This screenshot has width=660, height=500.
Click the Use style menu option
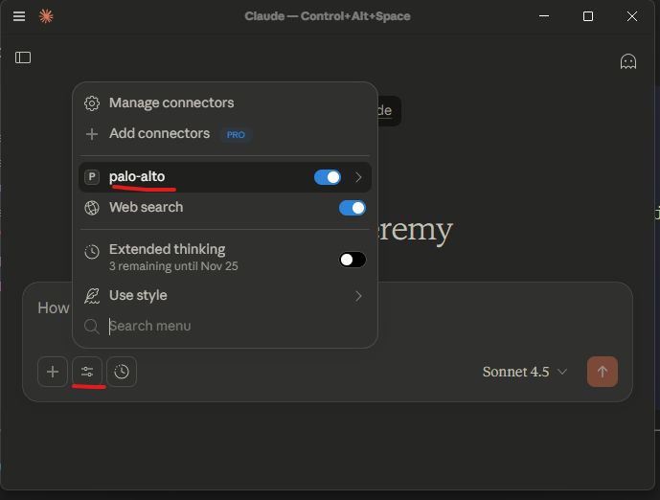coord(138,296)
